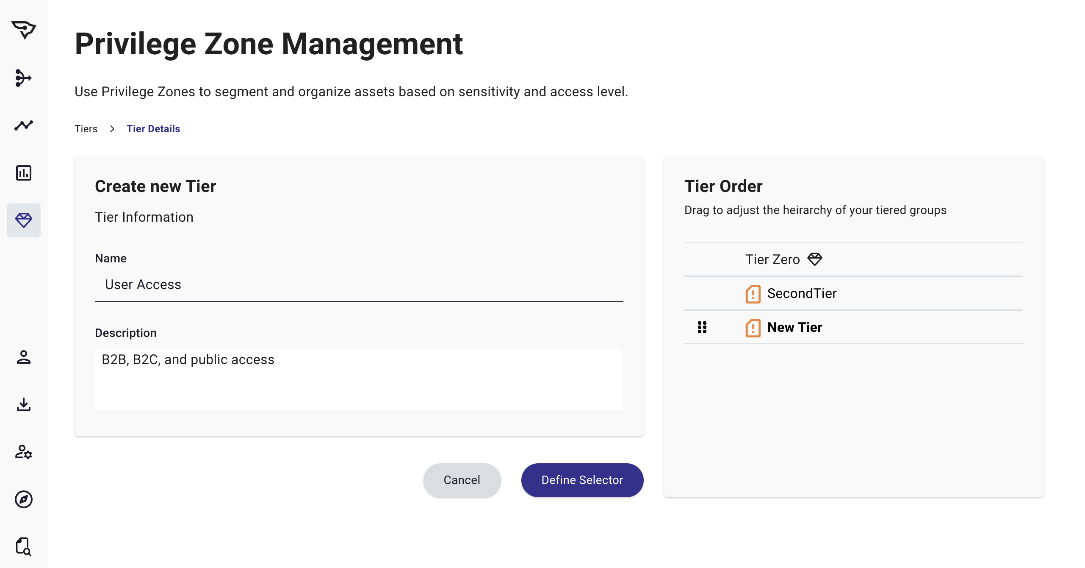This screenshot has width=1085, height=568.
Task: Open the Administration person-gear icon
Action: click(24, 453)
